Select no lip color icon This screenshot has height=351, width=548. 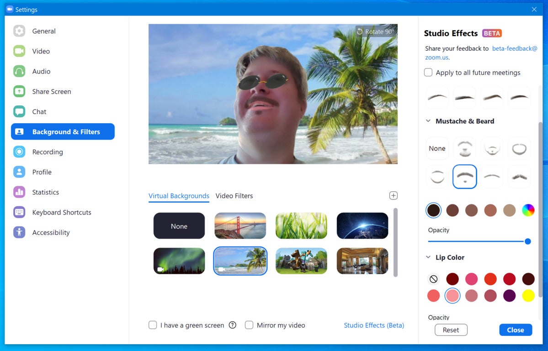pyautogui.click(x=433, y=279)
